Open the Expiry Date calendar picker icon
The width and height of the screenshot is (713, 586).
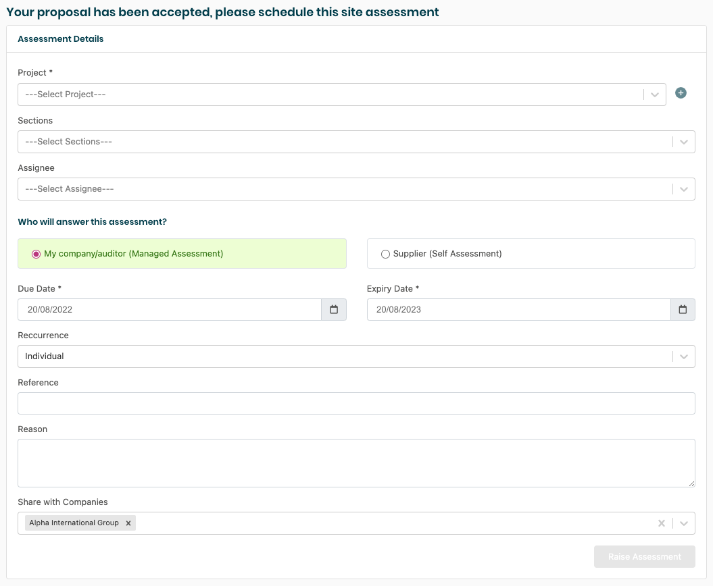pos(683,310)
